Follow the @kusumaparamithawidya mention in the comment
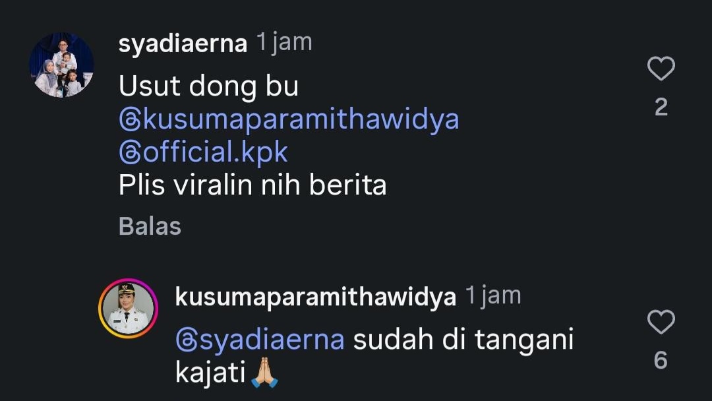Screen dimensions: 712x401 point(289,119)
